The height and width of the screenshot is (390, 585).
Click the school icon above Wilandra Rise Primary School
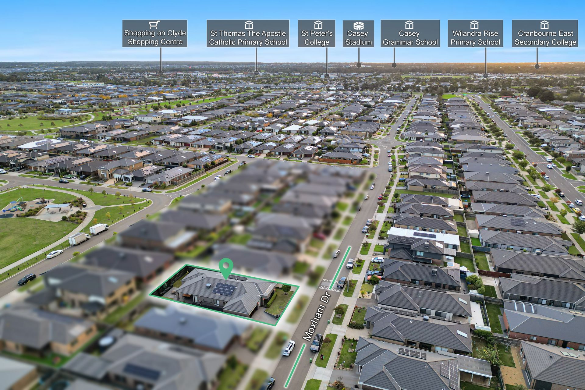coord(474,25)
